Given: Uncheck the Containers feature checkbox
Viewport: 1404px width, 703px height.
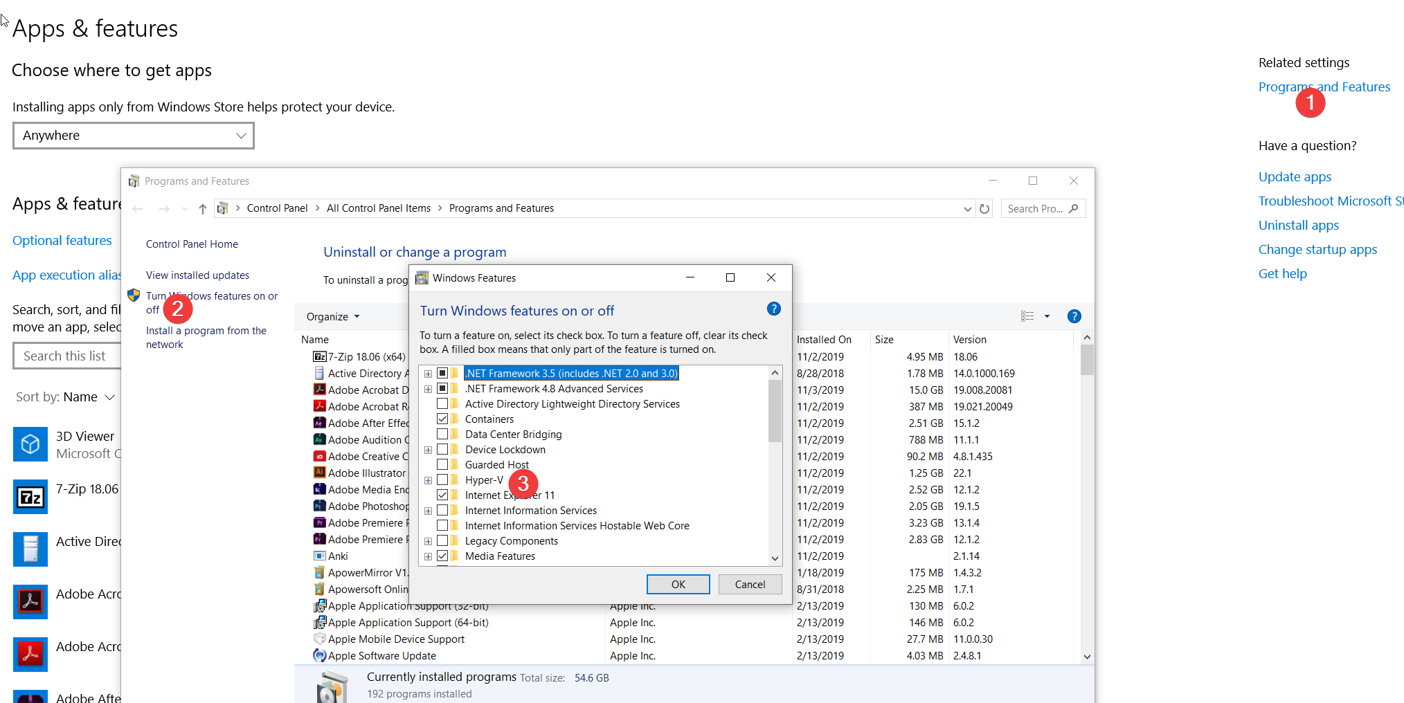Looking at the screenshot, I should click(x=442, y=419).
